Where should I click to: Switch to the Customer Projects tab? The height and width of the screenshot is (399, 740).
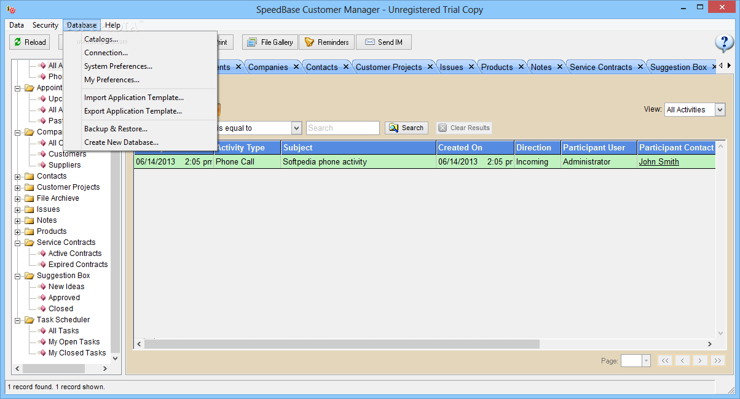pyautogui.click(x=388, y=67)
